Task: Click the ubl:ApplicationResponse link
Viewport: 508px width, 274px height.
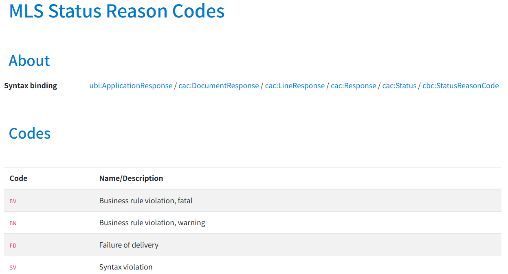Action: coord(131,86)
